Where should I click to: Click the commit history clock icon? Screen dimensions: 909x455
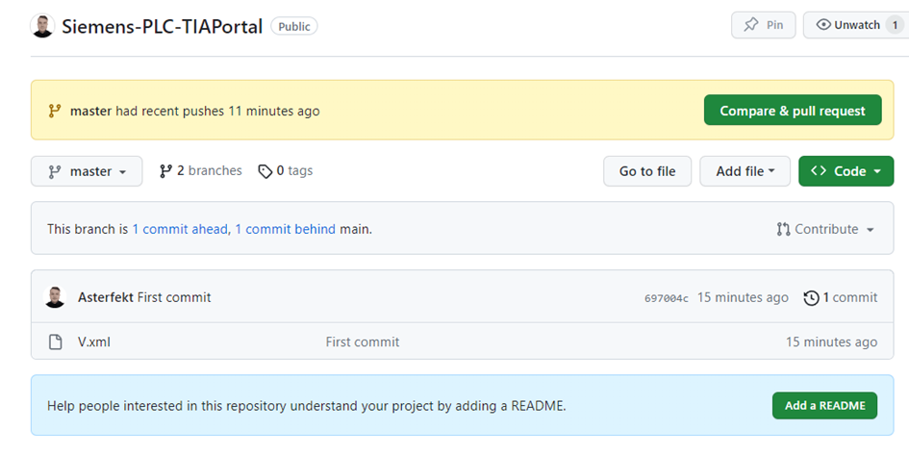[811, 298]
